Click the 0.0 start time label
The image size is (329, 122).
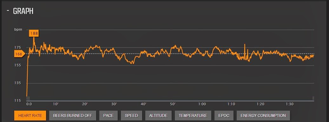click(x=29, y=104)
